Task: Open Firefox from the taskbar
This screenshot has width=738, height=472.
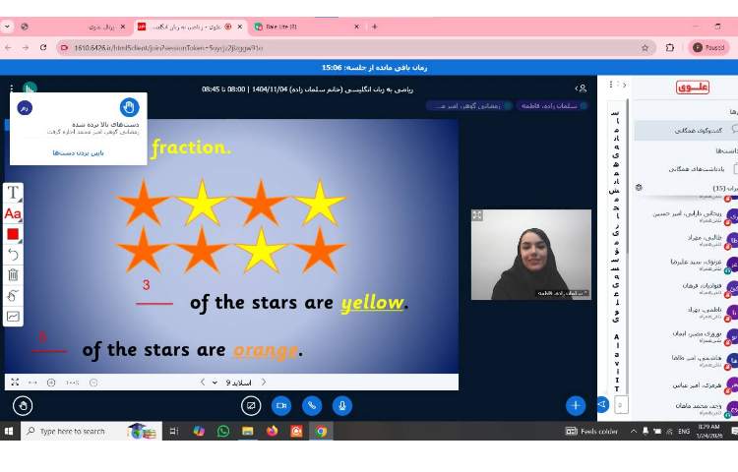Action: tap(272, 431)
